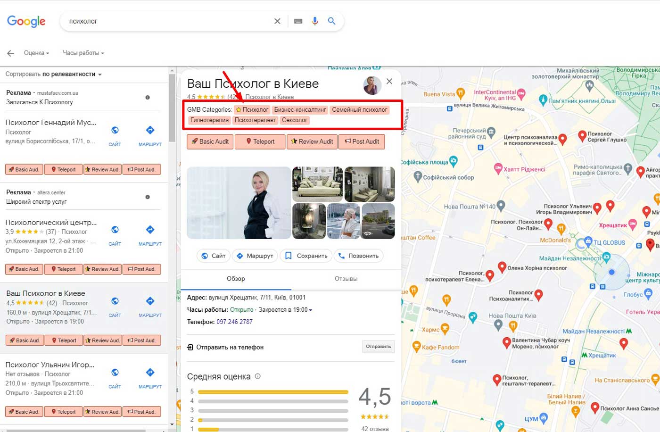This screenshot has height=432, width=660.
Task: Click the blue search magnifier icon
Action: 332,21
